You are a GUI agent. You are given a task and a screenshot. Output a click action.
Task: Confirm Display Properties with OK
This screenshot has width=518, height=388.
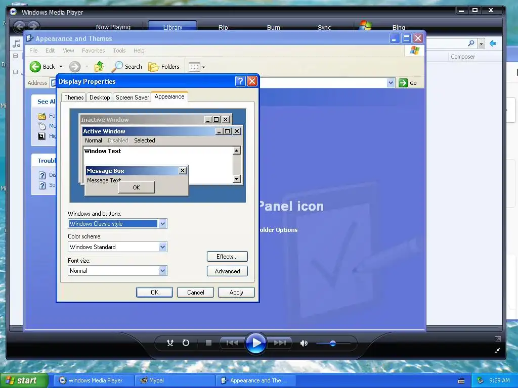pyautogui.click(x=154, y=293)
